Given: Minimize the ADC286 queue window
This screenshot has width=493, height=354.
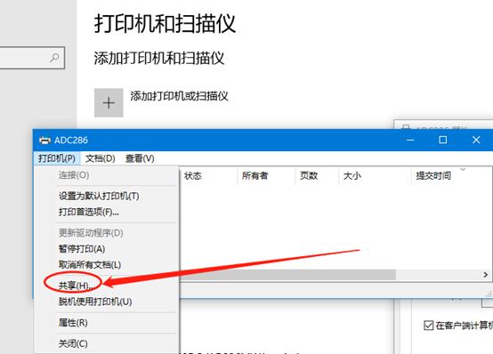Looking at the screenshot, I should coord(410,140).
